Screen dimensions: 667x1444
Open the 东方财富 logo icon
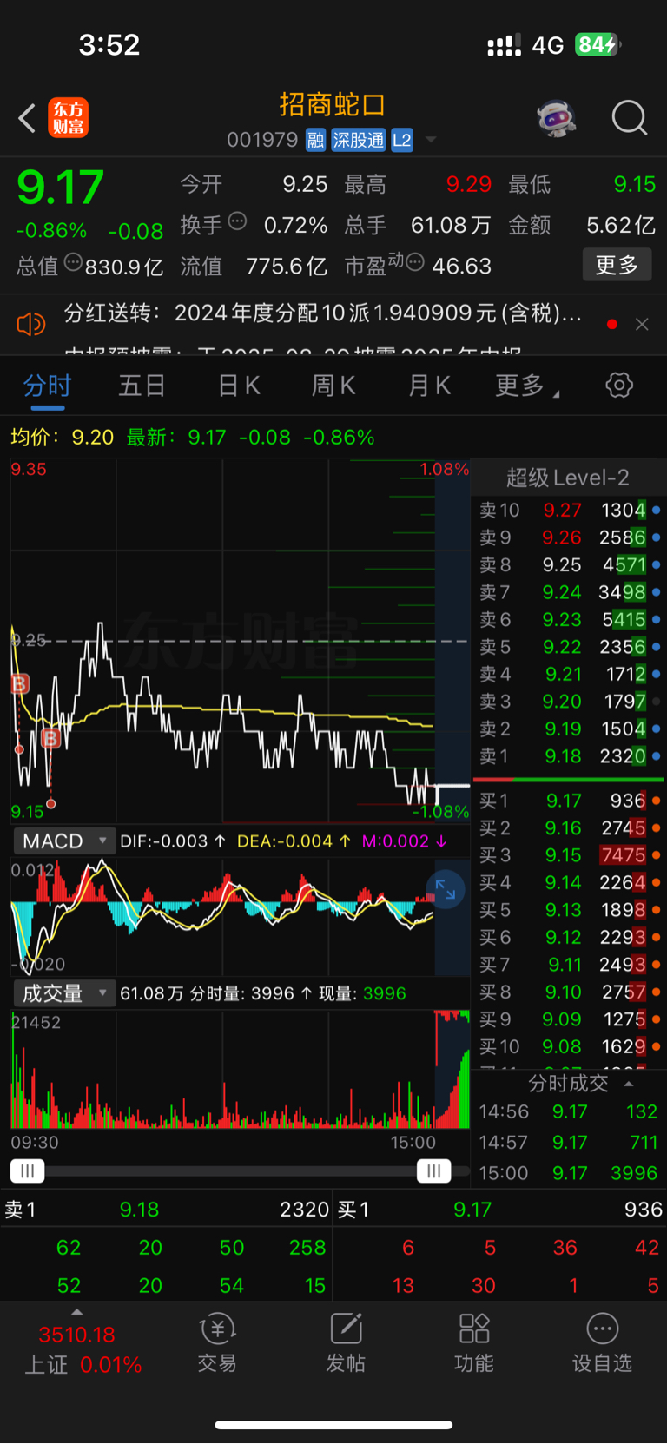[69, 118]
